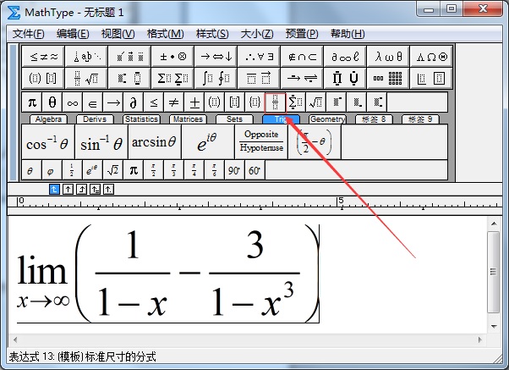Insert the element-of symbol ∈
Screen dimensions: 509x370
pyautogui.click(x=92, y=102)
